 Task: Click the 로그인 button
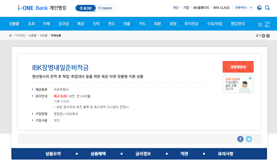[x=85, y=8]
